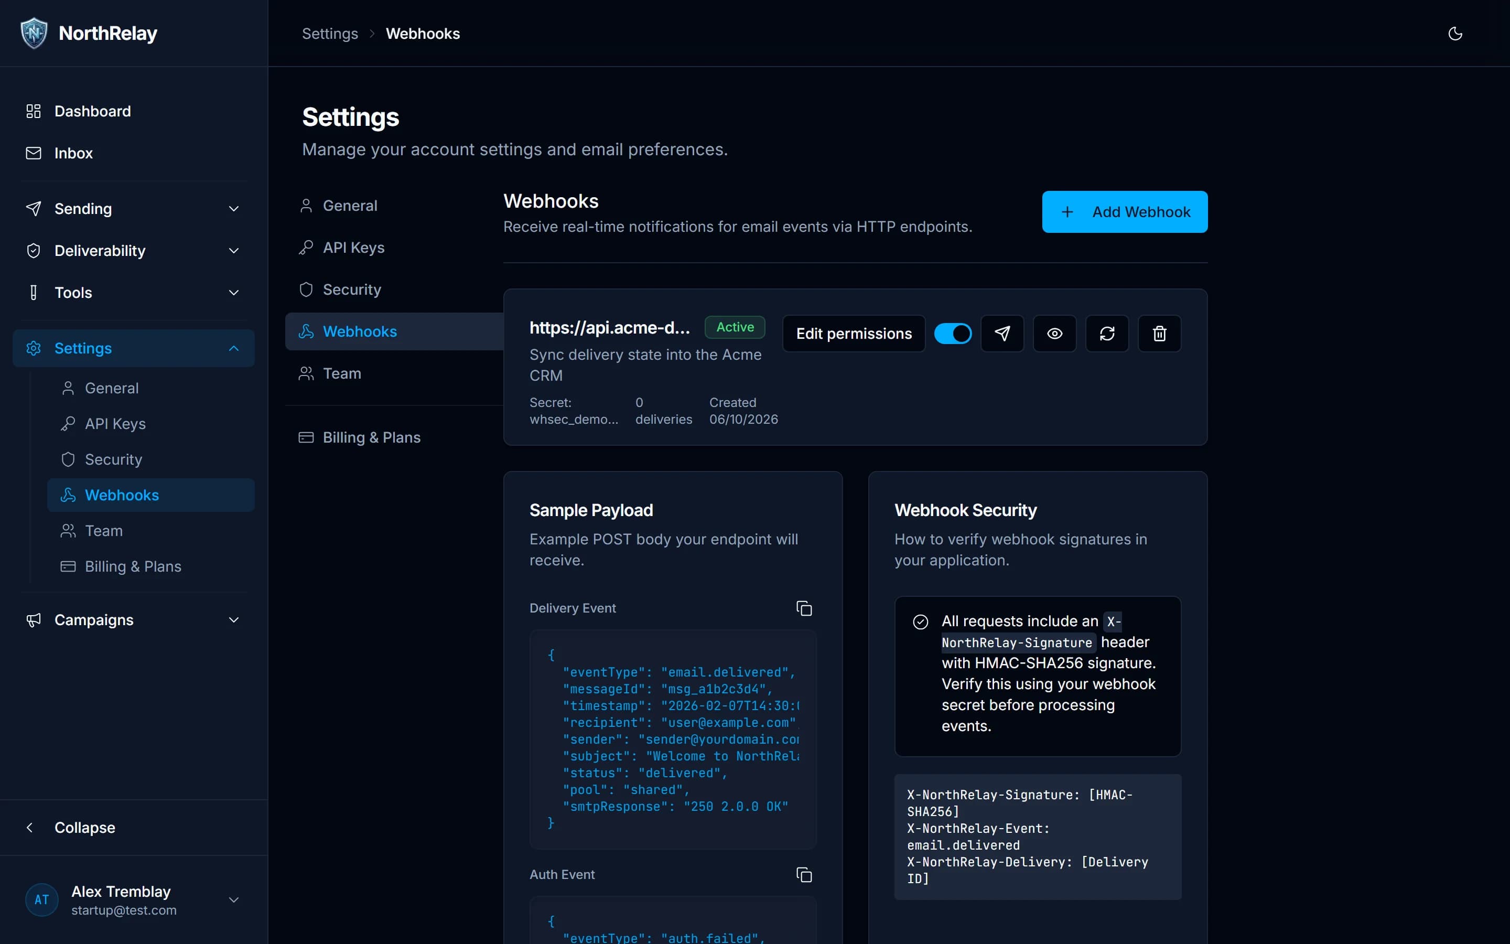
Task: Toggle dark mode moon icon
Action: (x=1455, y=33)
